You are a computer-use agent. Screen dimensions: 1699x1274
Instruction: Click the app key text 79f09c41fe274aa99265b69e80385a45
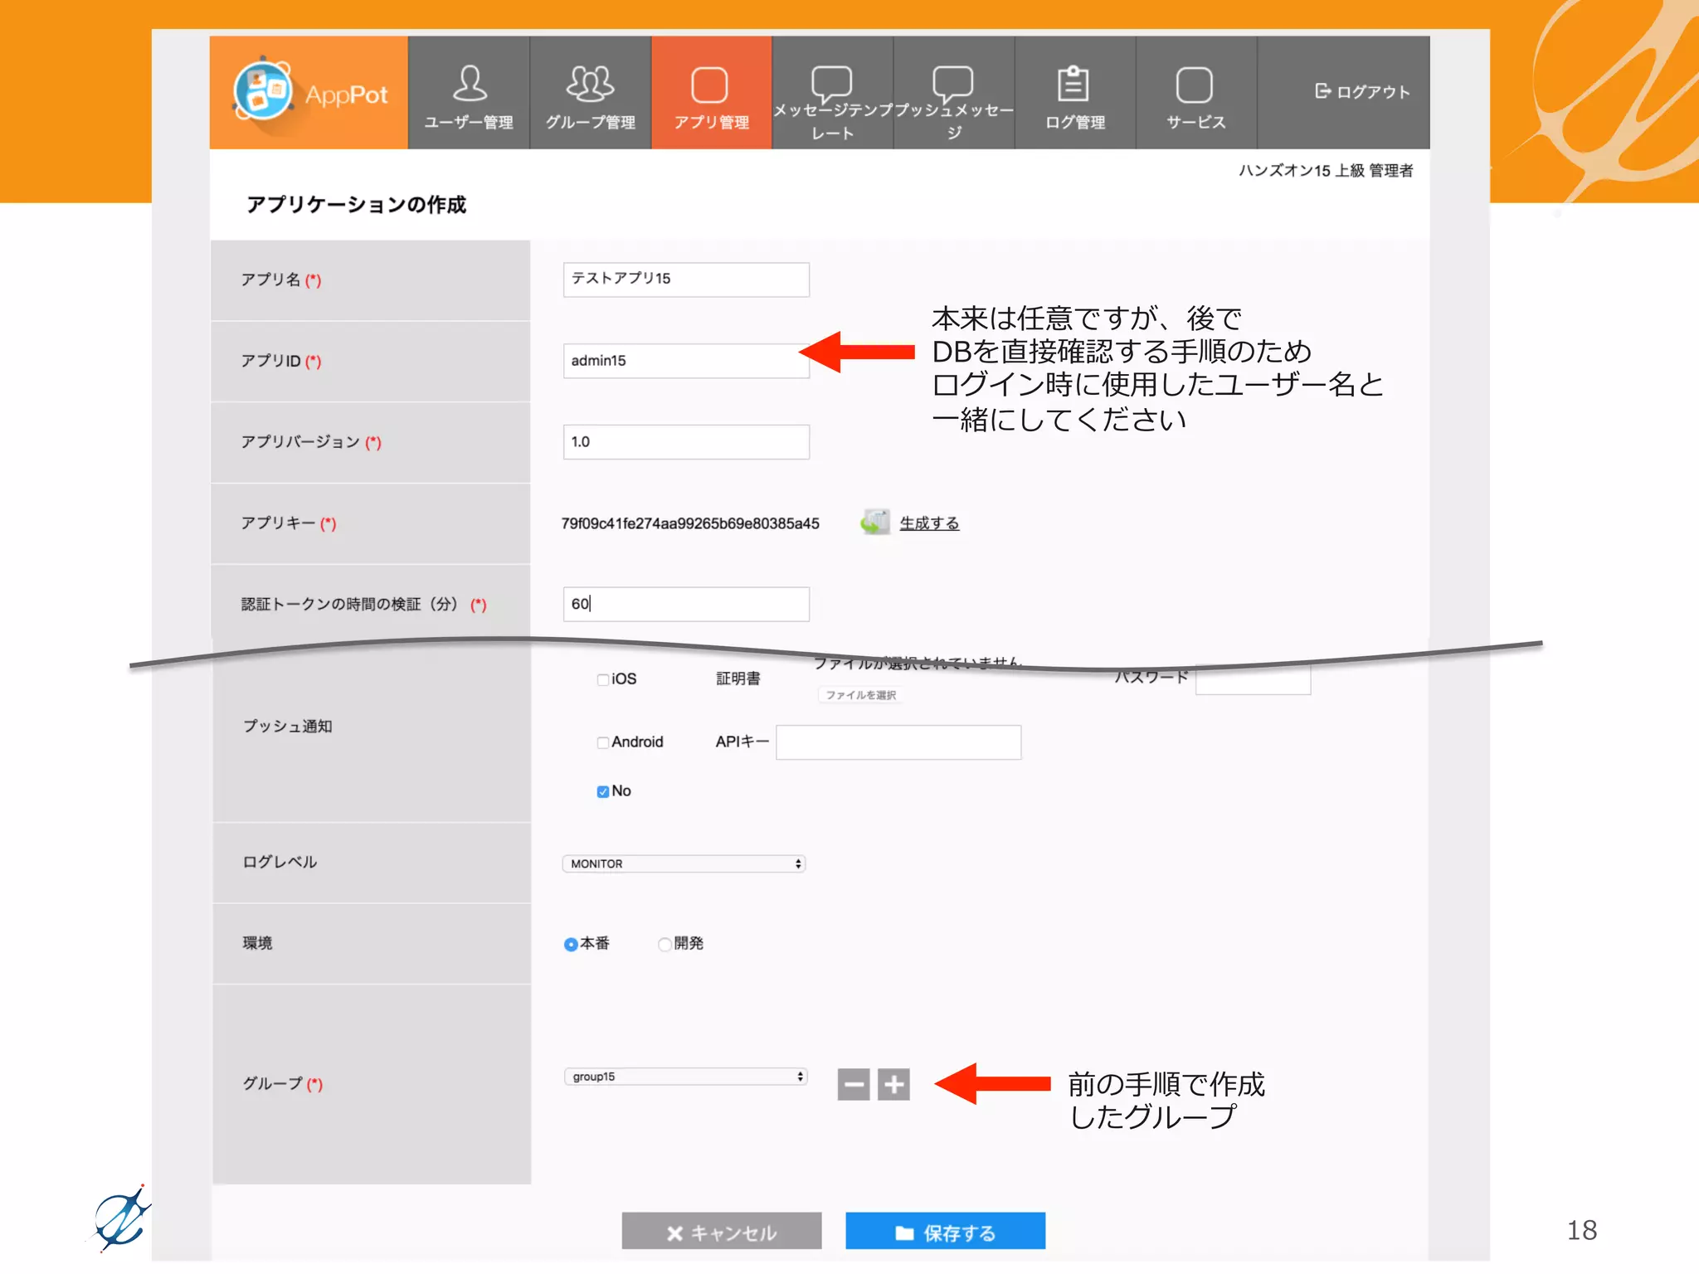click(690, 523)
